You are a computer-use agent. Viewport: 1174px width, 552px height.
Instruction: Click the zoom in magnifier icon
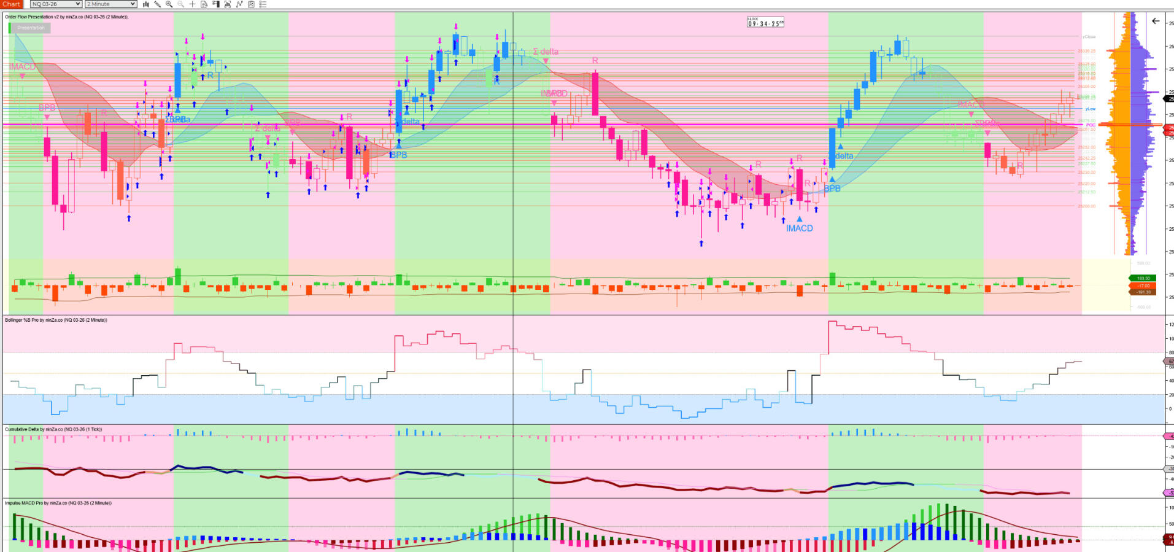coord(169,4)
